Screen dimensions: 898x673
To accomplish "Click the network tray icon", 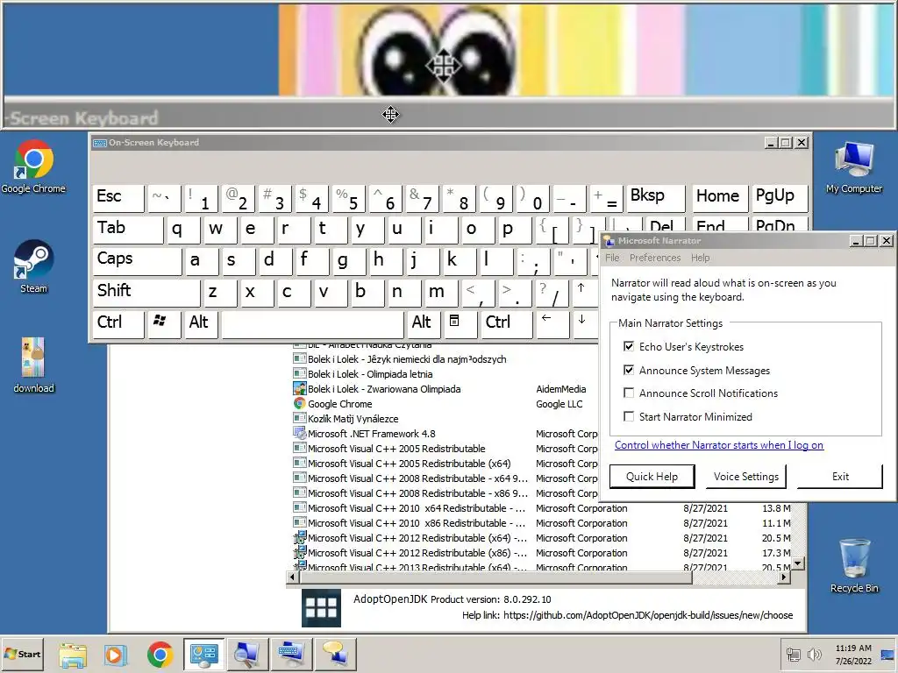I will (x=793, y=654).
